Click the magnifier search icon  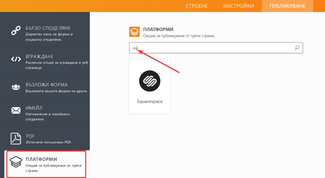click(x=297, y=48)
